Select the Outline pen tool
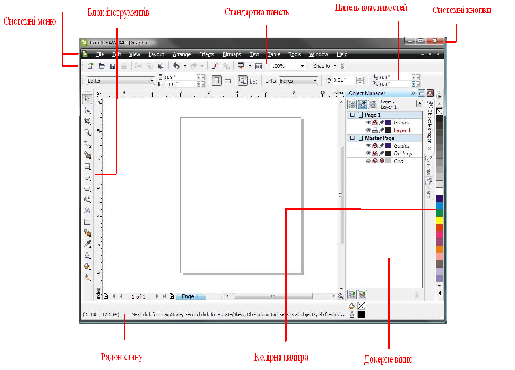This screenshot has height=370, width=515. coord(87,255)
